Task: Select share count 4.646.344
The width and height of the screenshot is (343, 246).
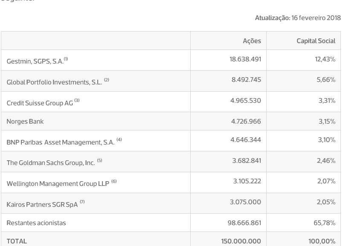Action: [x=246, y=140]
